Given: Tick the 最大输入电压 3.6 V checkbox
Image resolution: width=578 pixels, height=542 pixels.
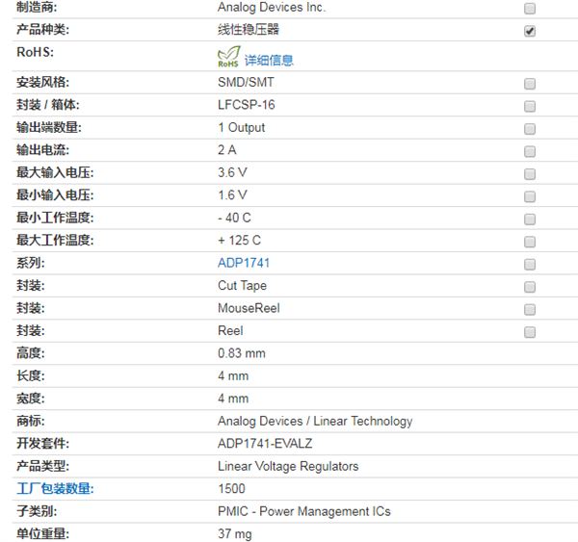Looking at the screenshot, I should click(530, 174).
